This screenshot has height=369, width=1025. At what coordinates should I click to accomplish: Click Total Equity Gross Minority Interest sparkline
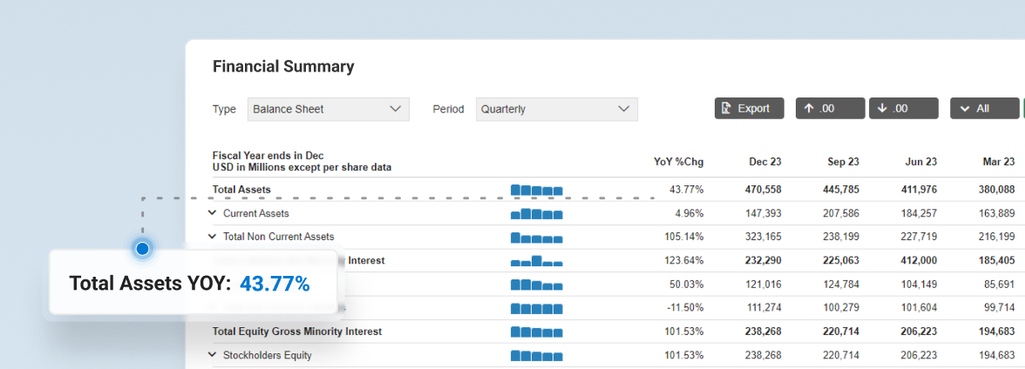click(536, 332)
